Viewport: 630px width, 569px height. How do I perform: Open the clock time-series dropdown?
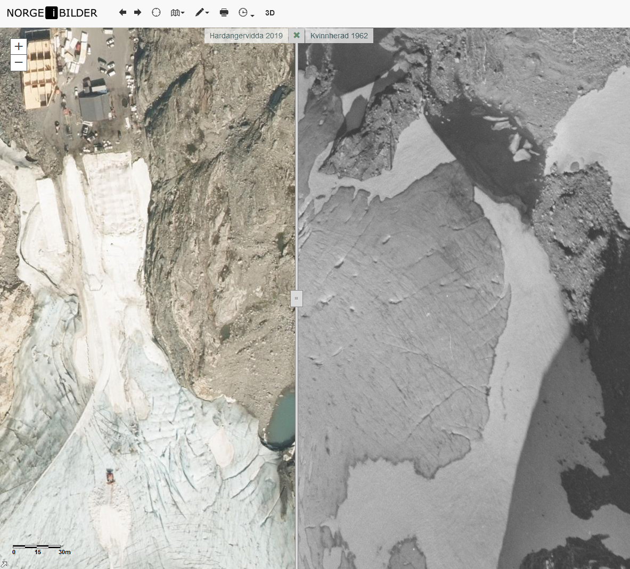point(246,13)
